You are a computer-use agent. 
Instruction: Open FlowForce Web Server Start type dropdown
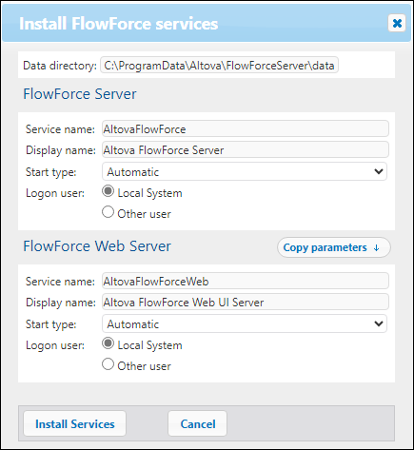pos(245,323)
